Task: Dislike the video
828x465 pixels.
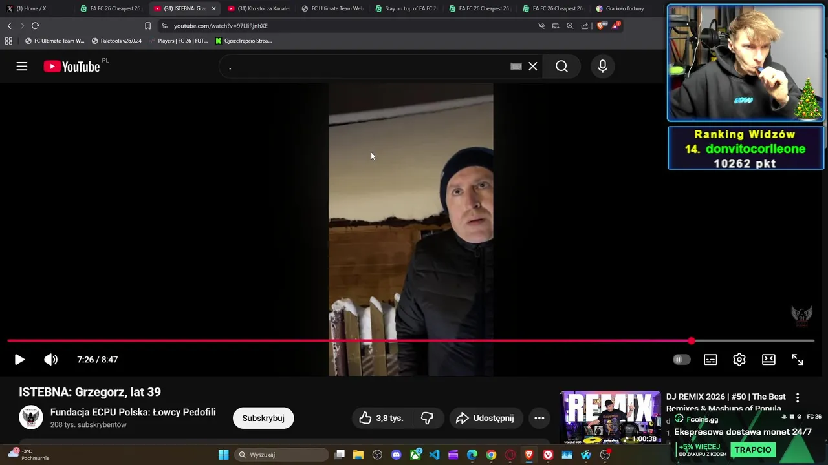Action: (427, 418)
